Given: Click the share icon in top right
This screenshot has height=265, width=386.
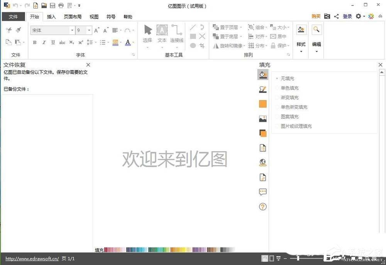Looking at the screenshot, I should point(336,17).
